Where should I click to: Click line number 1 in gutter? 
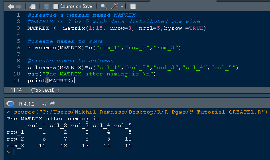(x=18, y=15)
